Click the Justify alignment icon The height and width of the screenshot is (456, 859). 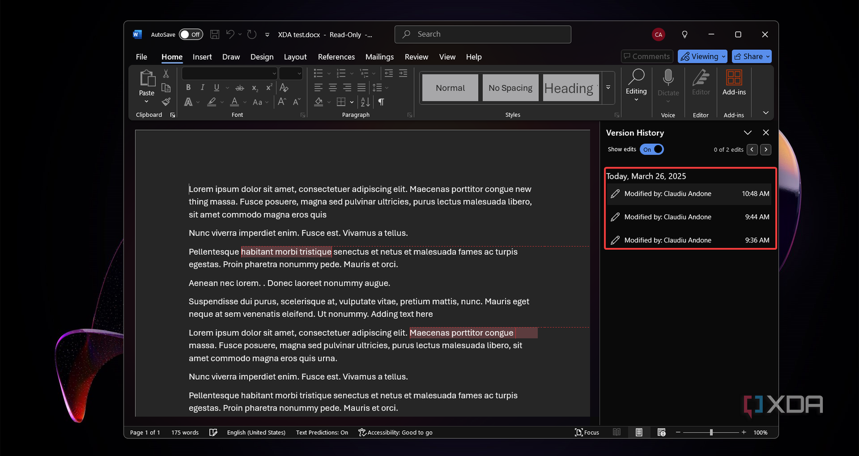tap(361, 88)
